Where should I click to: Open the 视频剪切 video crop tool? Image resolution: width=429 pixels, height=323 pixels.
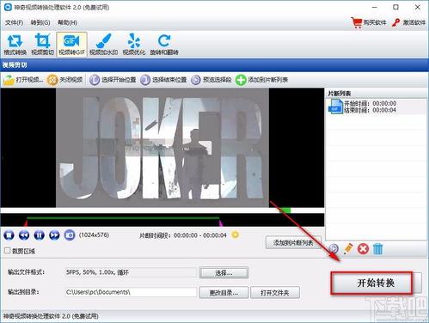tap(42, 45)
